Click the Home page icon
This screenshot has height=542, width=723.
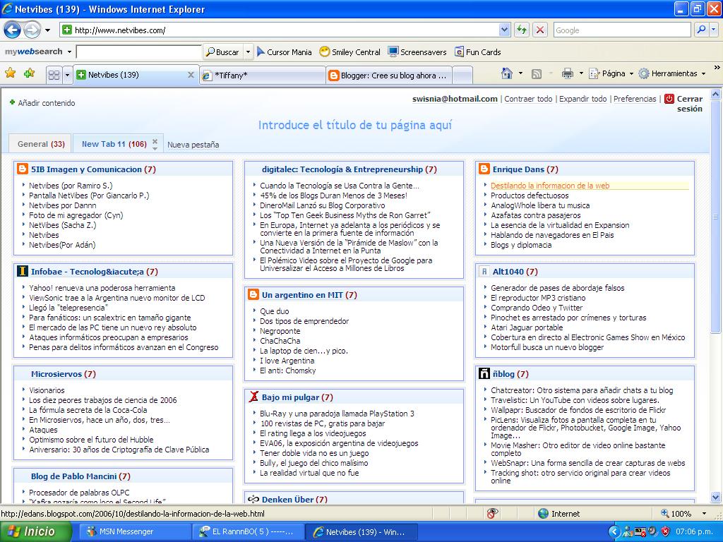[507, 73]
